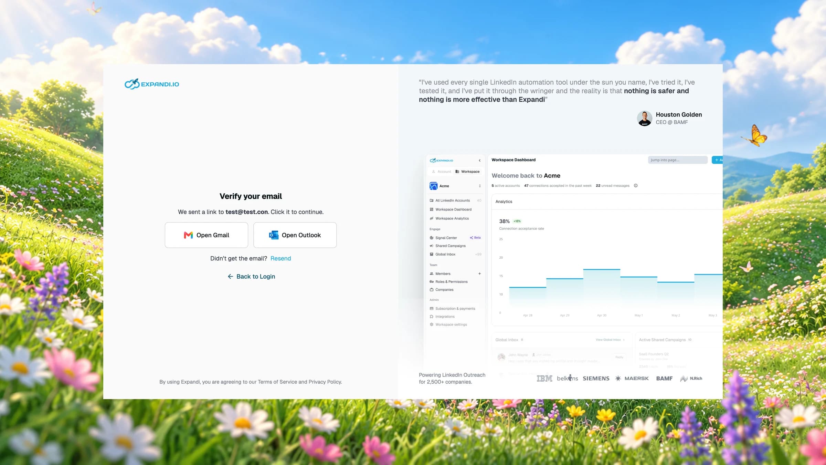
Task: Click the BAMF logo in footer
Action: click(664, 378)
